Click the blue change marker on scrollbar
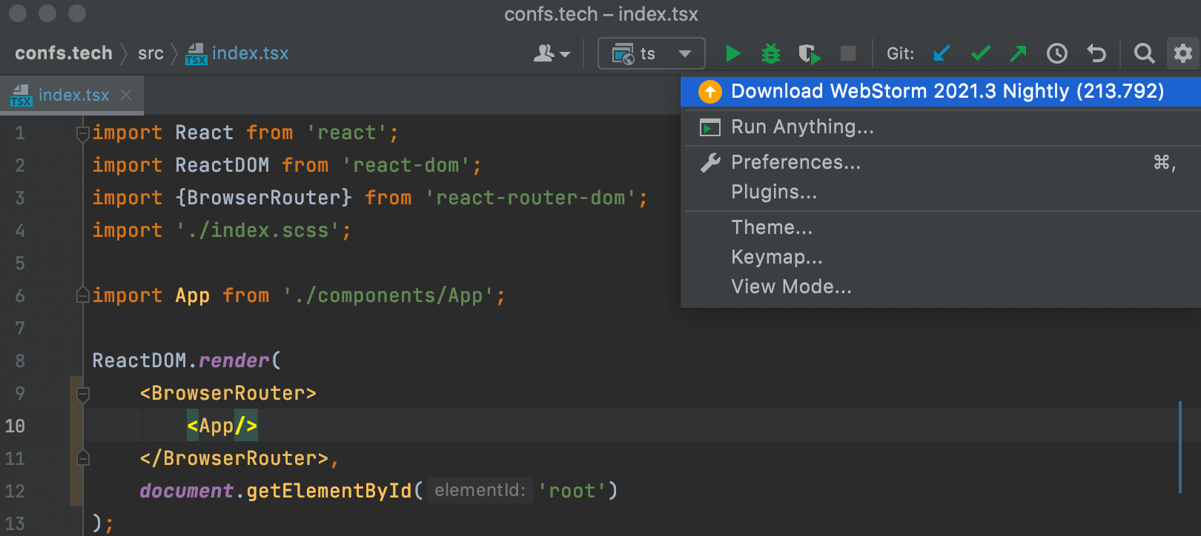This screenshot has height=536, width=1201. coord(1180,447)
